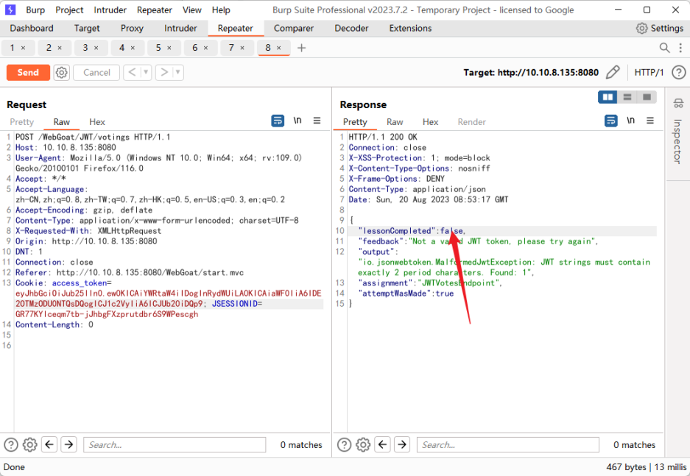Switch to the Target tab

87,28
